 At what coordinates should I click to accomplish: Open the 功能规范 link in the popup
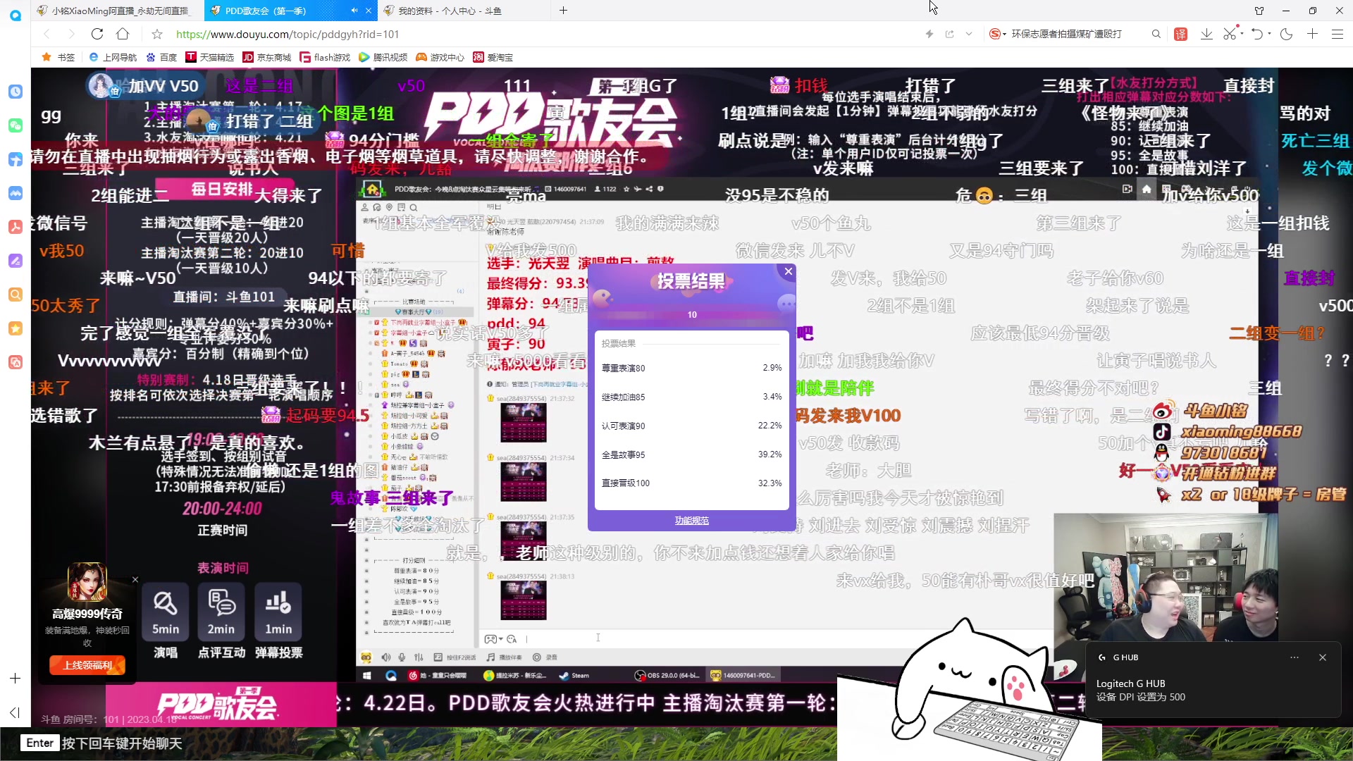tap(692, 520)
